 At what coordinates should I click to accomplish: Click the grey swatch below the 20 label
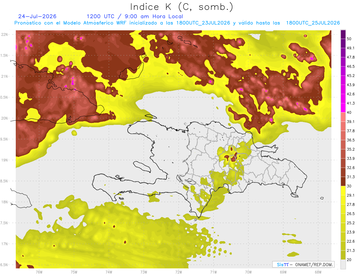pyautogui.click(x=343, y=264)
